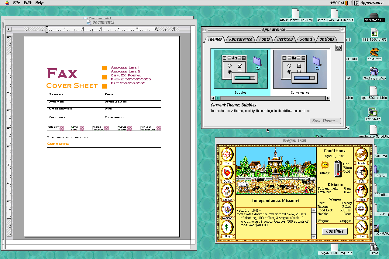
Task: Click the 'Fax' heading in Document2
Action: (x=62, y=73)
